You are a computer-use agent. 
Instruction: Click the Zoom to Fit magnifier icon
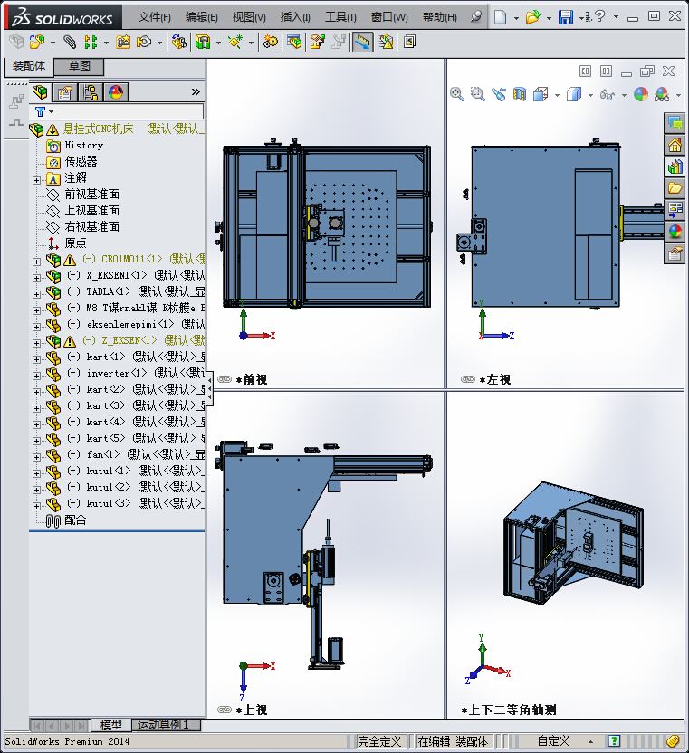(457, 94)
